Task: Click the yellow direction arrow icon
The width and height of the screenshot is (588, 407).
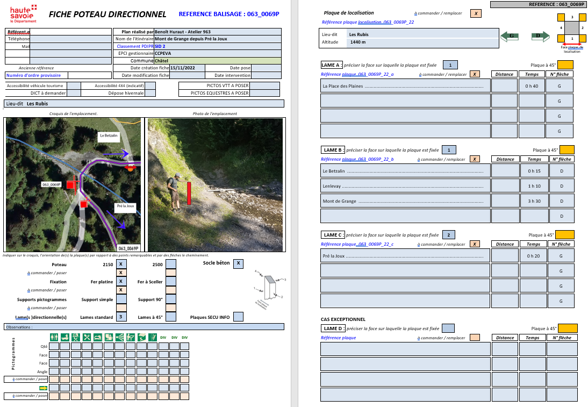Action: pos(42,388)
